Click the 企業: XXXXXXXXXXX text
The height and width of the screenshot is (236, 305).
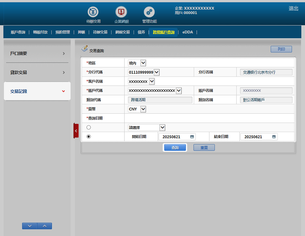pyautogui.click(x=194, y=8)
